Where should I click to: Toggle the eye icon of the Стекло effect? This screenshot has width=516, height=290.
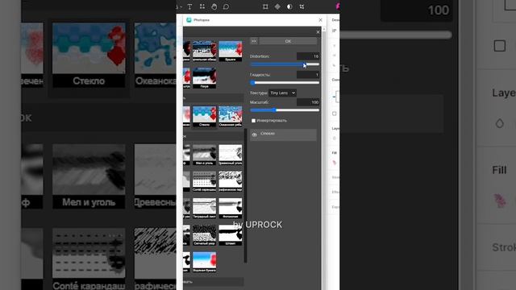tap(255, 135)
